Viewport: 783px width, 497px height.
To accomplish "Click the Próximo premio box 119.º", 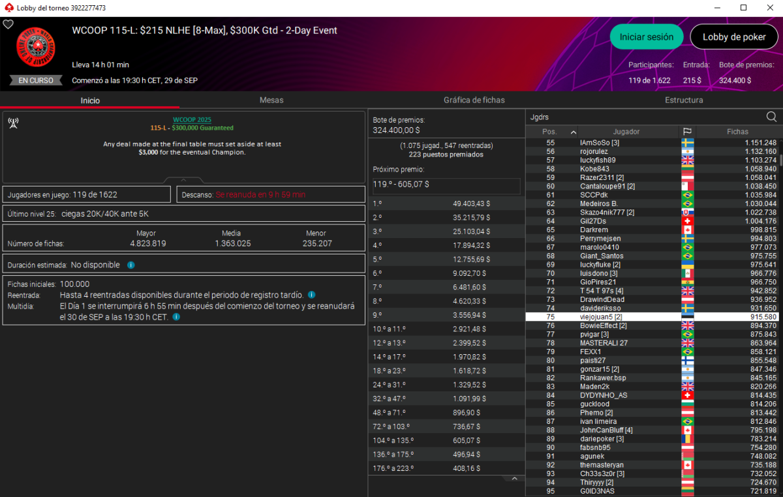I will (x=446, y=185).
